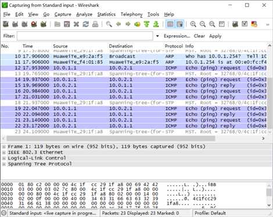The width and height of the screenshot is (273, 217).
Task: Apply the display filter
Action: (215, 36)
